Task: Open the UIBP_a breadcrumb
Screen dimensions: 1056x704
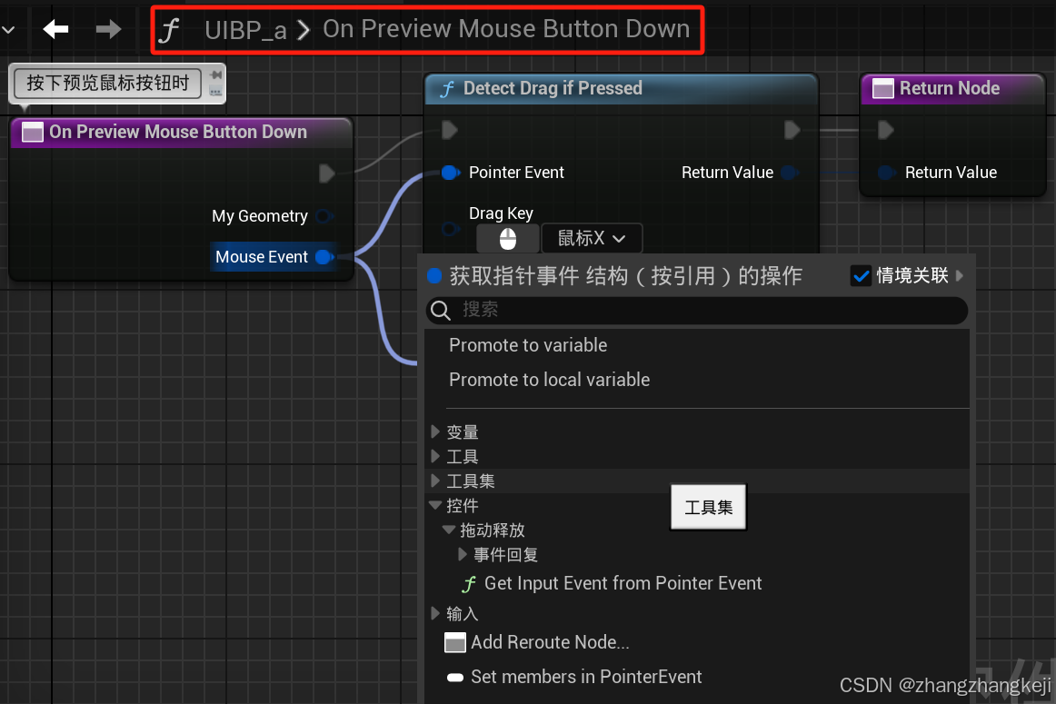Action: (x=245, y=30)
